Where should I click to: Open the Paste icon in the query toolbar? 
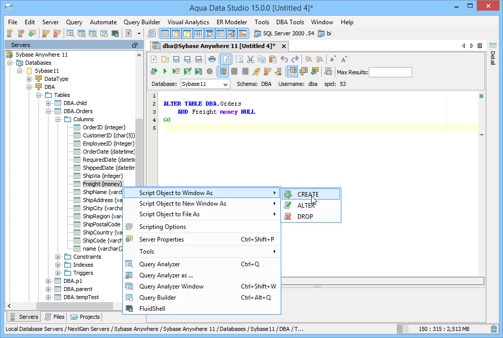click(272, 59)
